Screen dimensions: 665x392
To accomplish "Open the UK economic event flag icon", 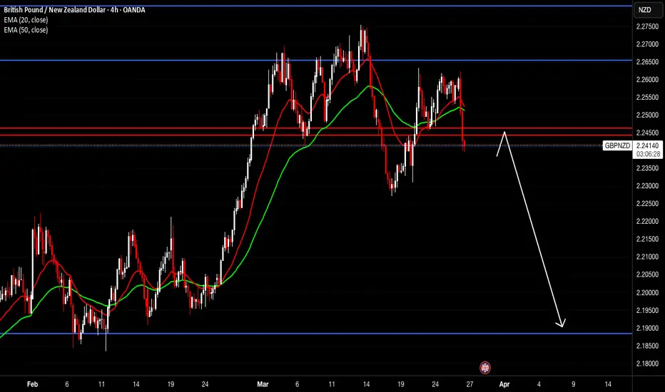I will [x=484, y=368].
